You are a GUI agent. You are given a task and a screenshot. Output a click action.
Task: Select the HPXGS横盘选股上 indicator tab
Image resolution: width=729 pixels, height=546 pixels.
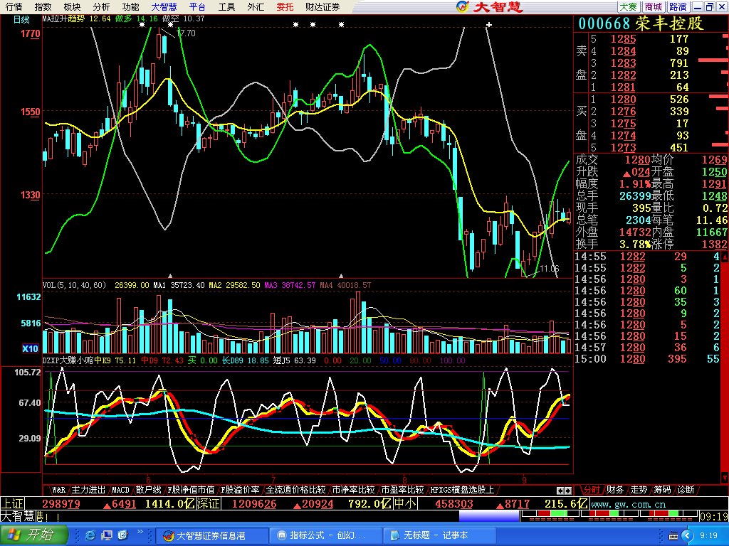[462, 490]
